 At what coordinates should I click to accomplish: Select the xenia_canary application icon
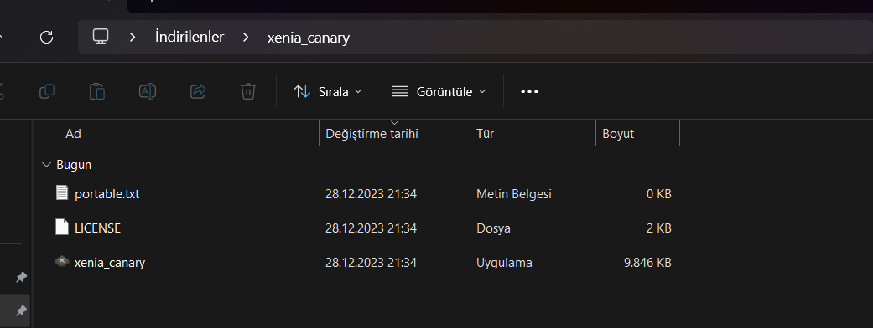pos(62,262)
